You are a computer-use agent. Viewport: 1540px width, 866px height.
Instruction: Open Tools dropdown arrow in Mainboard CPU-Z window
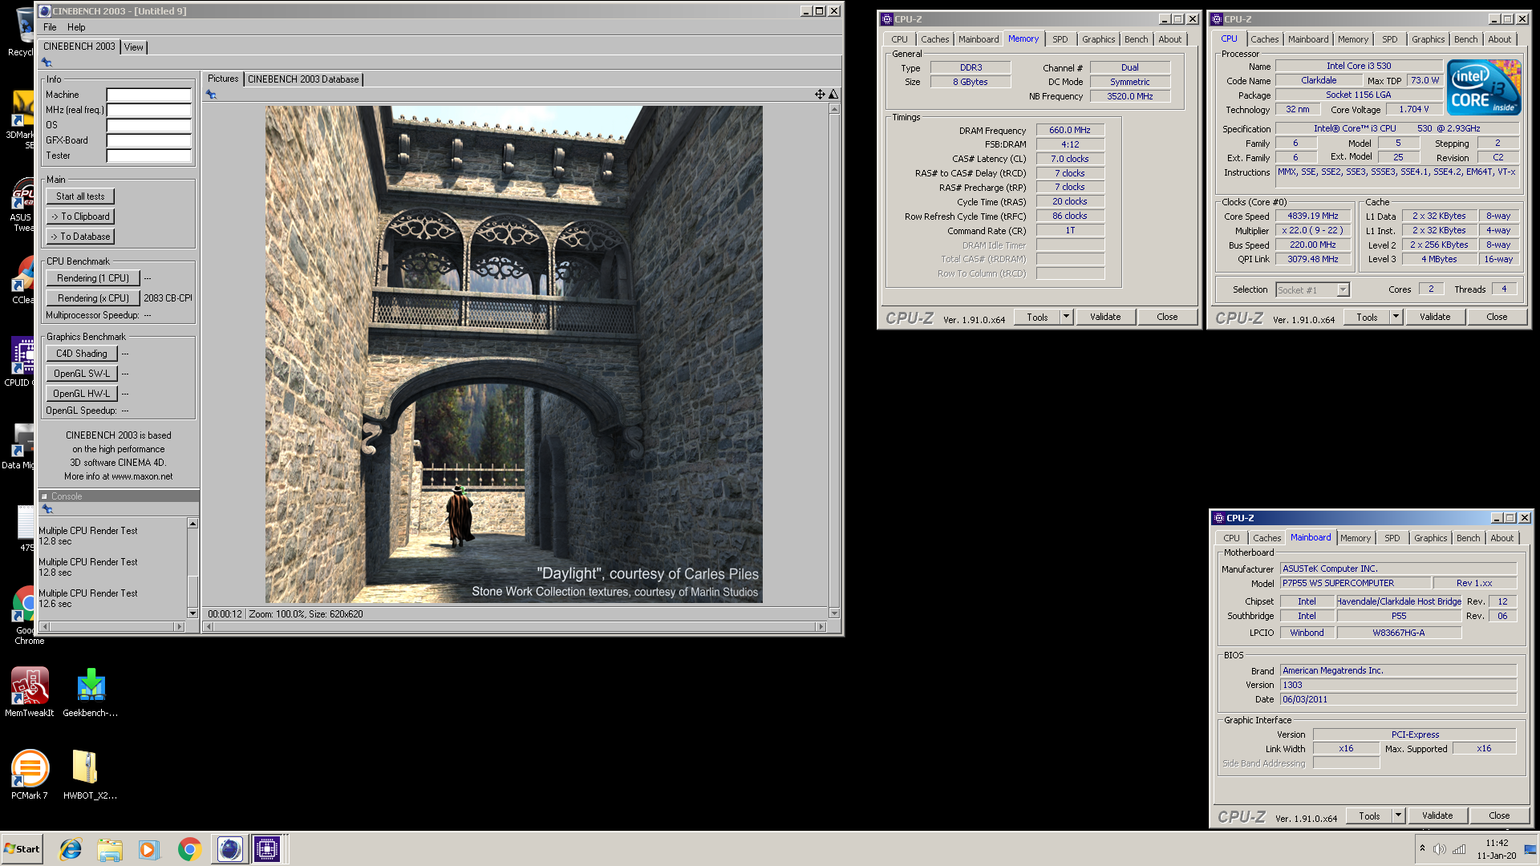tap(1398, 815)
